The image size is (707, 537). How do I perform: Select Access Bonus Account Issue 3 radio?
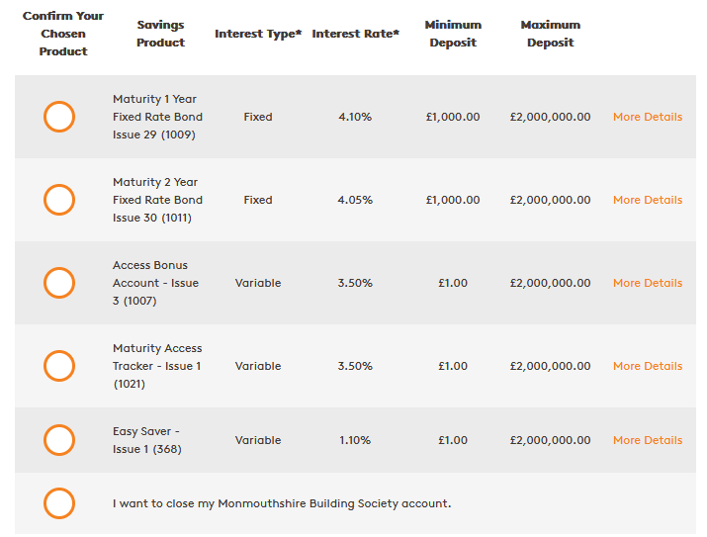59,283
